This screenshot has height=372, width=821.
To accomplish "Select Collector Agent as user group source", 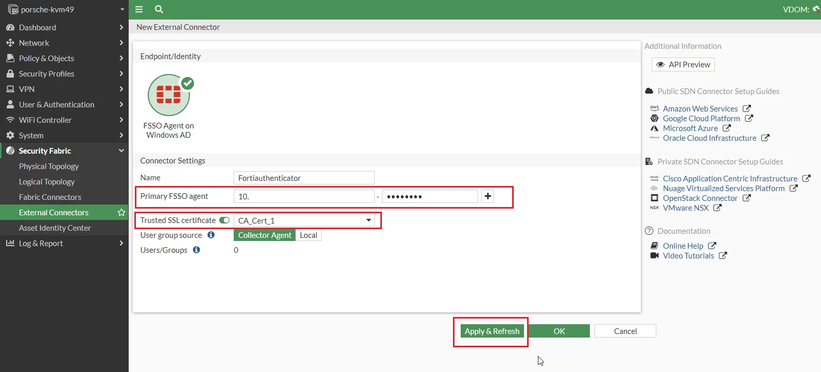I will (x=265, y=235).
